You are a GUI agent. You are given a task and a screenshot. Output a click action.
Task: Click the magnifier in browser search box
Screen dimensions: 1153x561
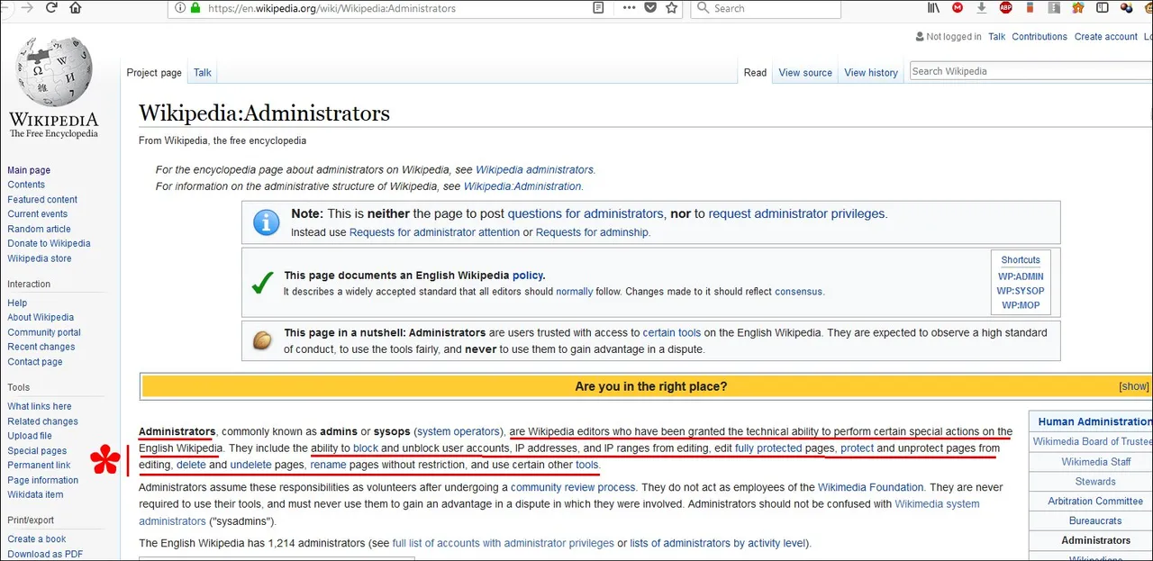pos(702,8)
